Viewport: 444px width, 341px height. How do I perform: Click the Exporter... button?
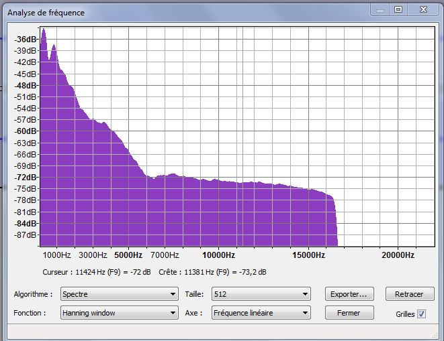pyautogui.click(x=349, y=294)
